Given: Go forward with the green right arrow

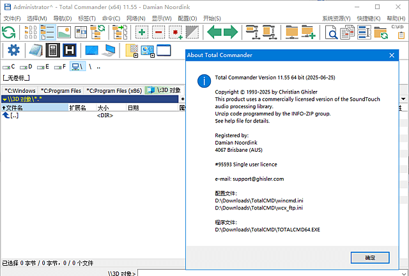Looking at the screenshot, I should click(231, 33).
